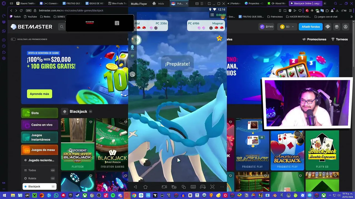Image resolution: width=355 pixels, height=199 pixels.
Task: Open the user account profile icon
Action: 346,27
